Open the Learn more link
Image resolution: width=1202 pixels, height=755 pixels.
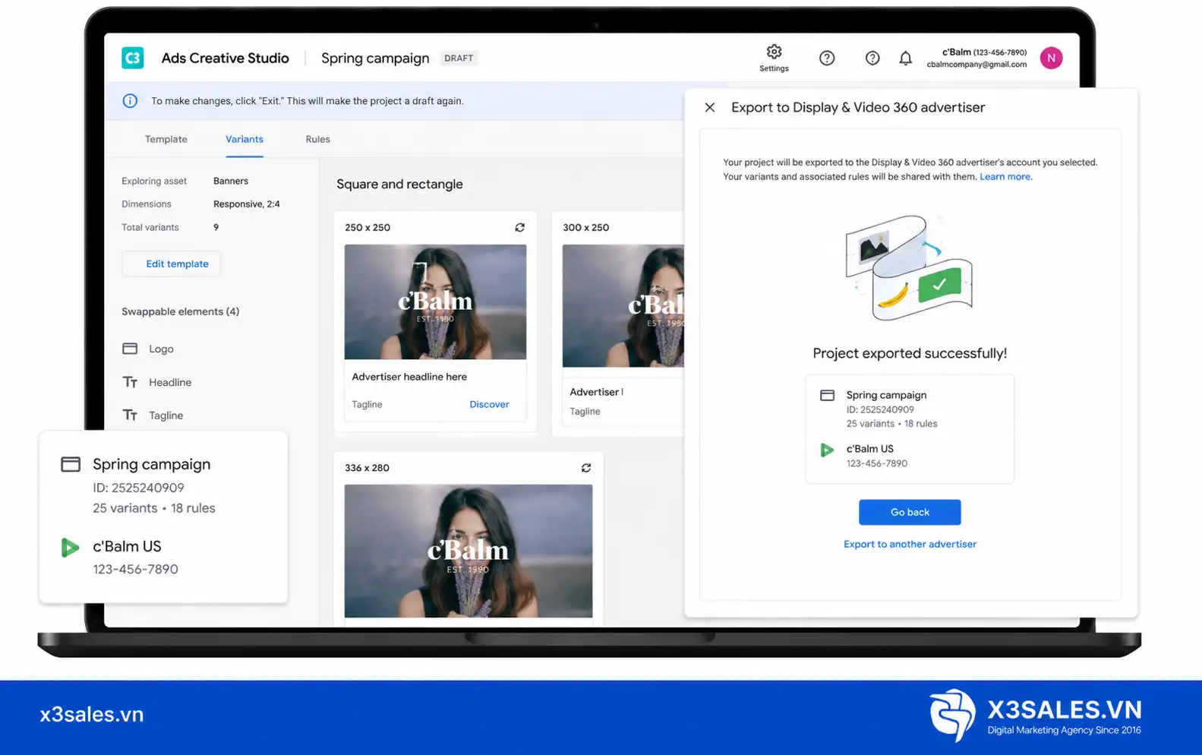click(1005, 176)
